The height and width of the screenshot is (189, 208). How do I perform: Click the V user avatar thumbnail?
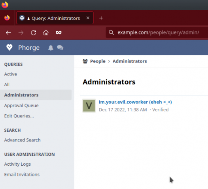(x=89, y=106)
